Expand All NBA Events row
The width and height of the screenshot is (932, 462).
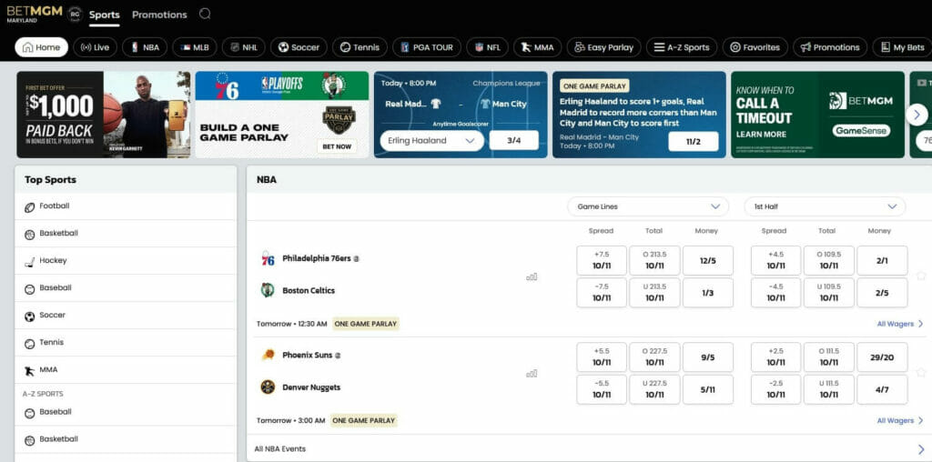(x=589, y=449)
